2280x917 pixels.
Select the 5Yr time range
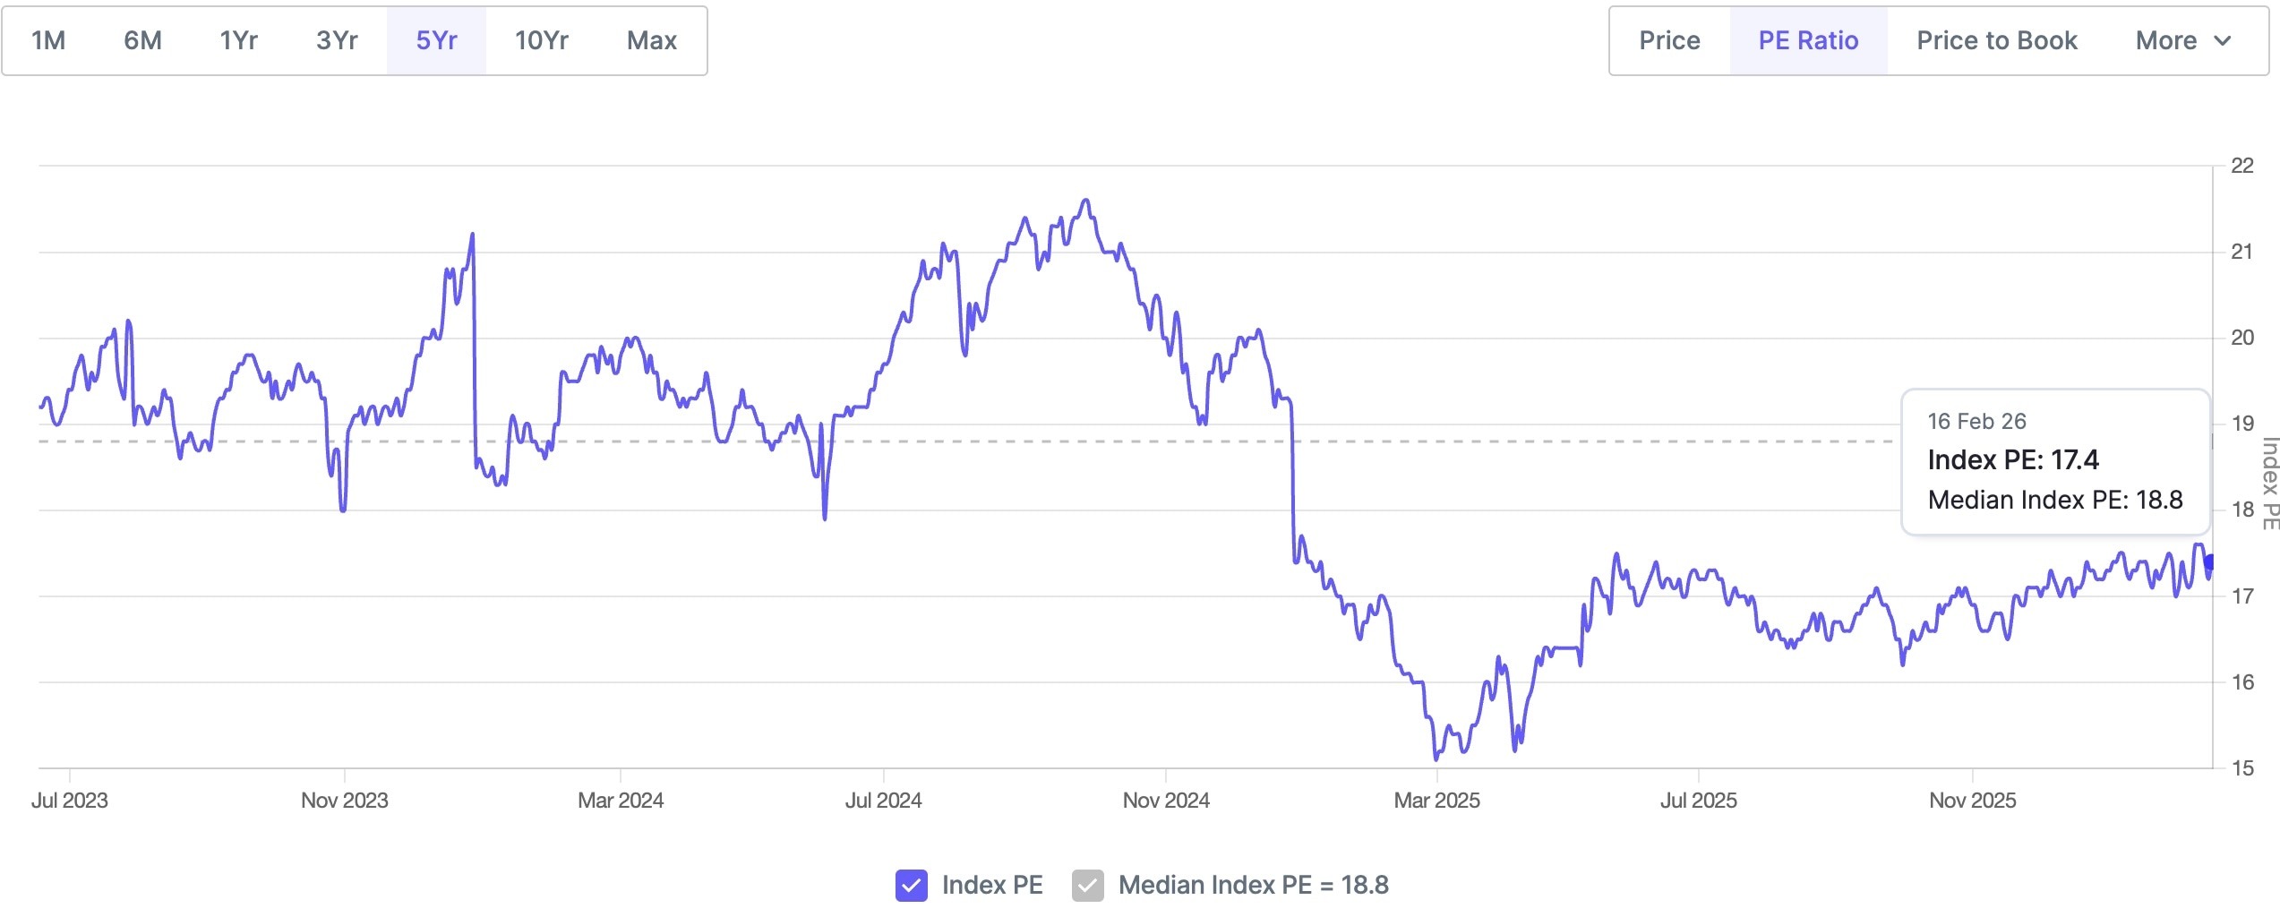tap(436, 41)
